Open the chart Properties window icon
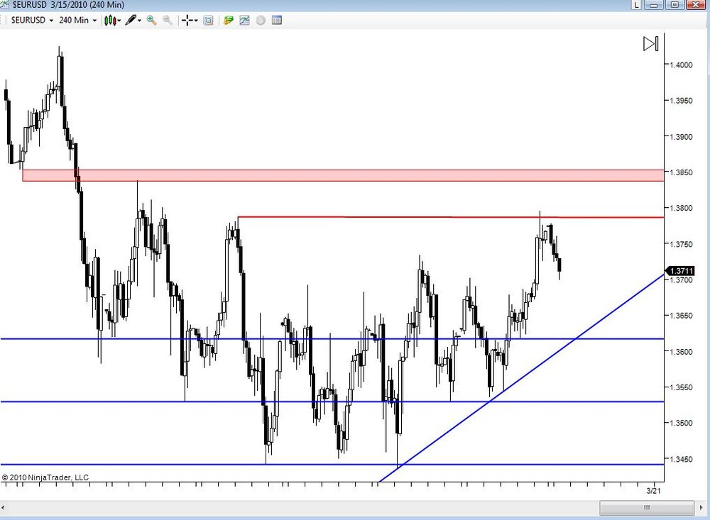 [277, 21]
